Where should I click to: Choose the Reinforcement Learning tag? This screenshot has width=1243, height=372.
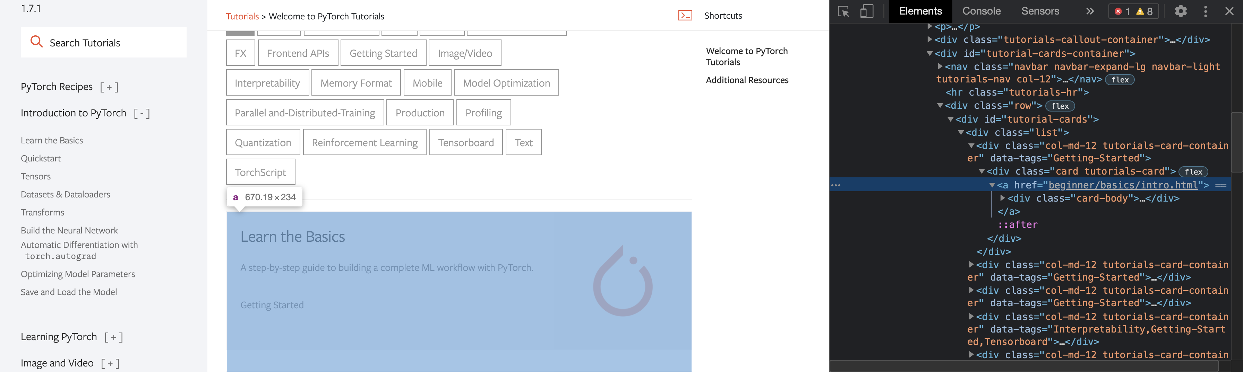click(x=365, y=143)
